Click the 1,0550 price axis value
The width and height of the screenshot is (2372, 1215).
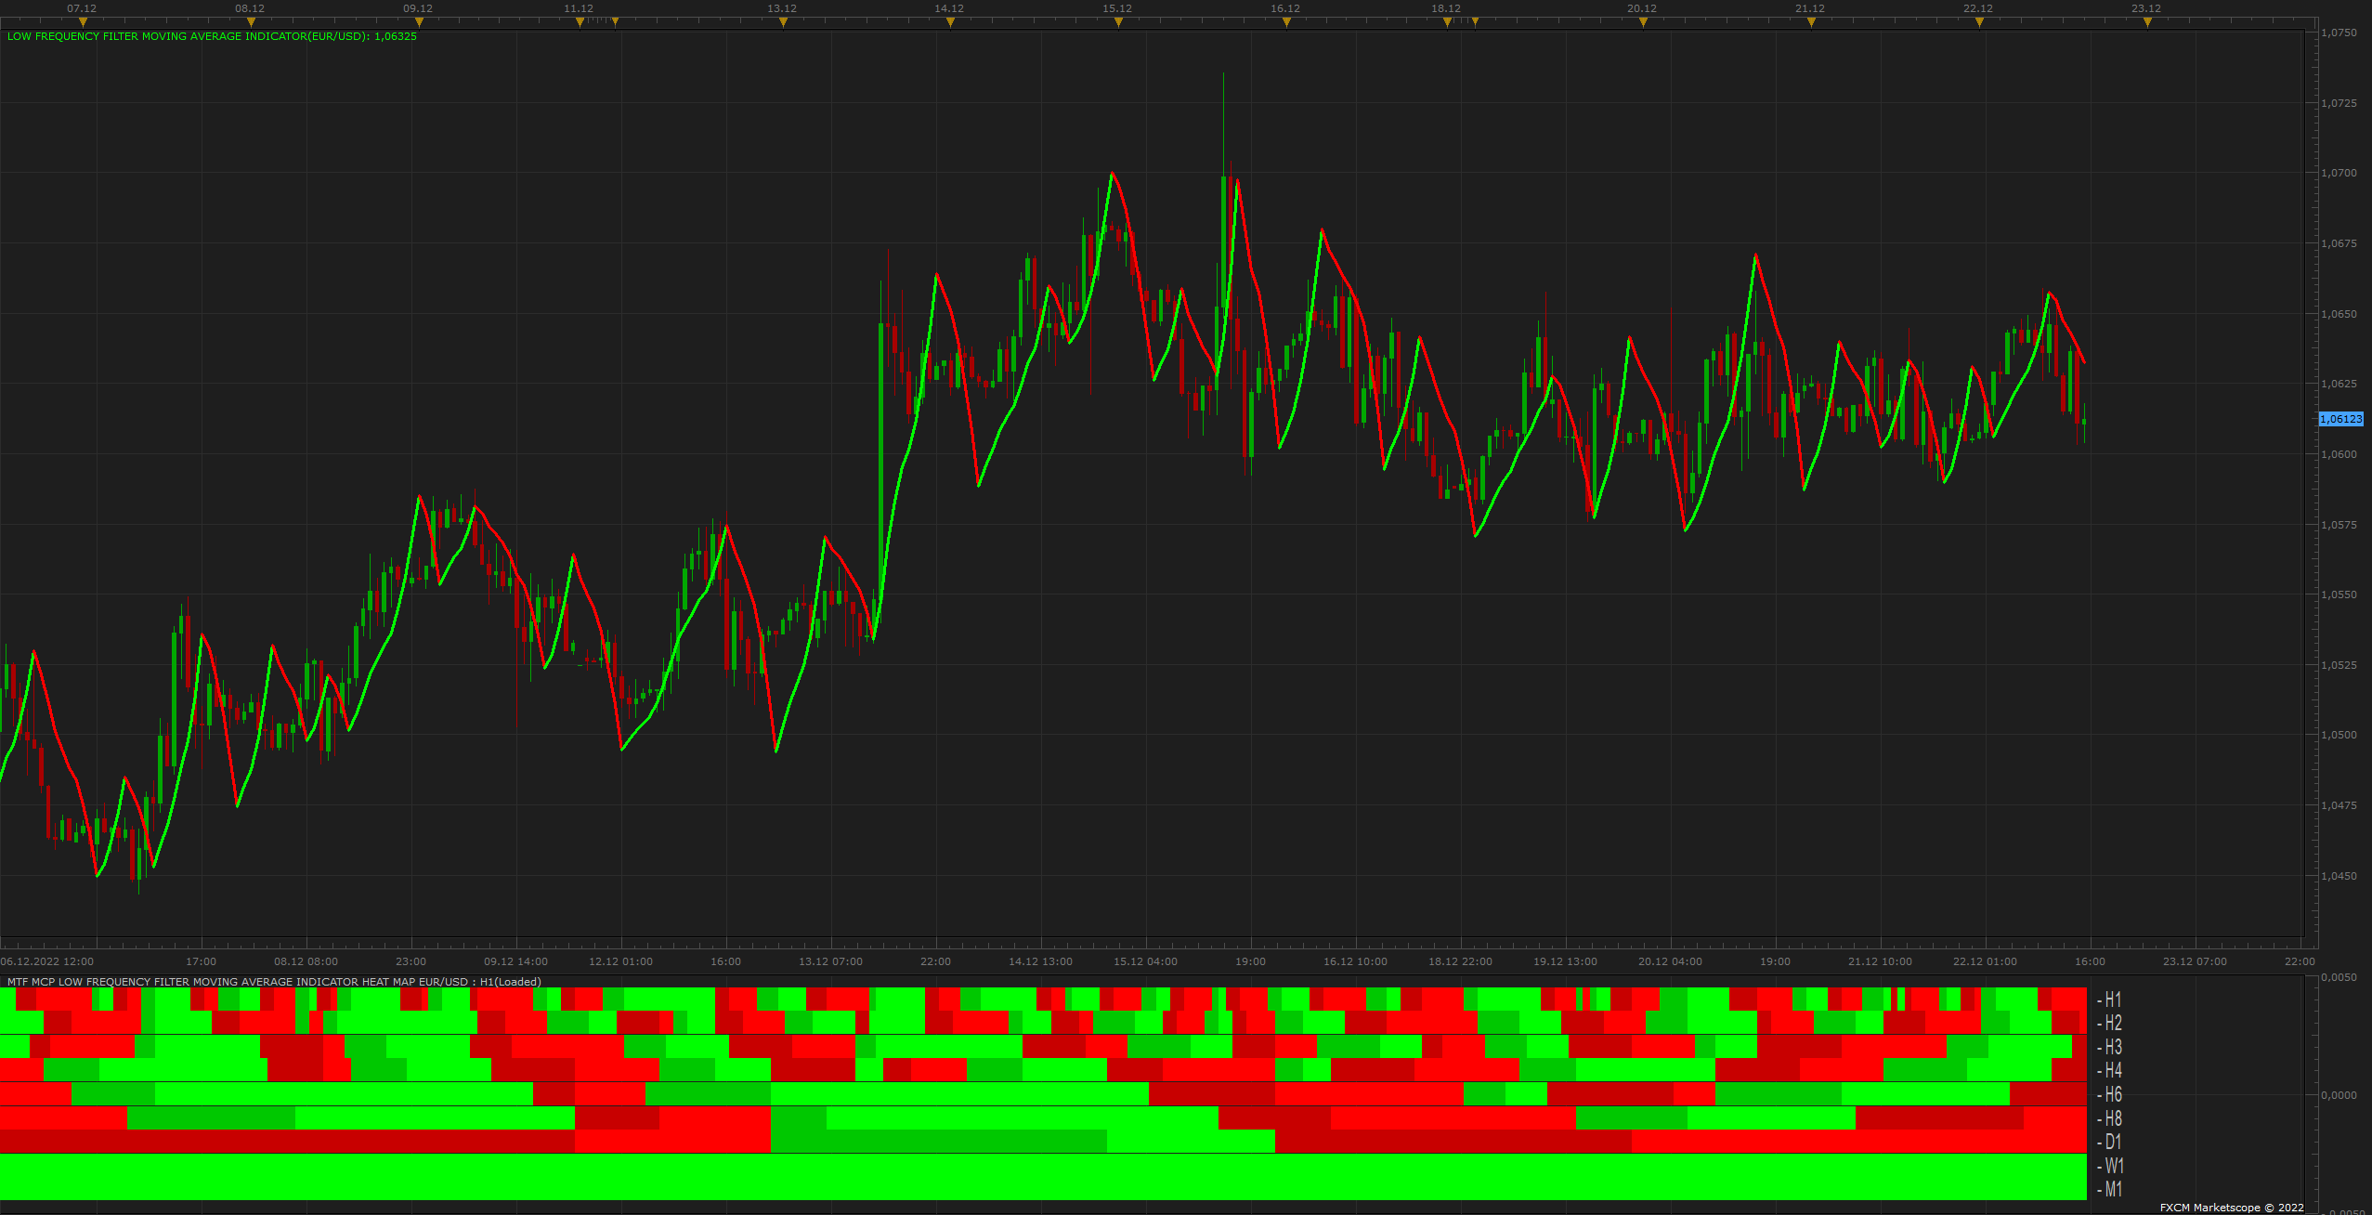point(2339,594)
